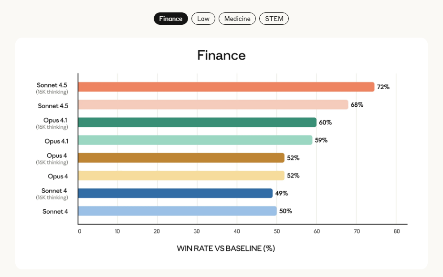
Task: Click the Sonnet 4.5 16K thinking bar
Action: pyautogui.click(x=226, y=87)
